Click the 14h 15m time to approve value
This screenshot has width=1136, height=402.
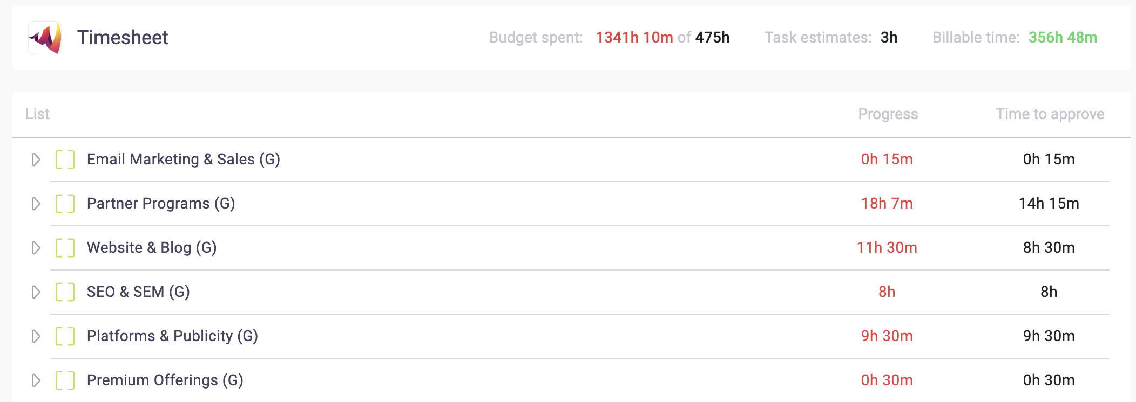(1049, 204)
